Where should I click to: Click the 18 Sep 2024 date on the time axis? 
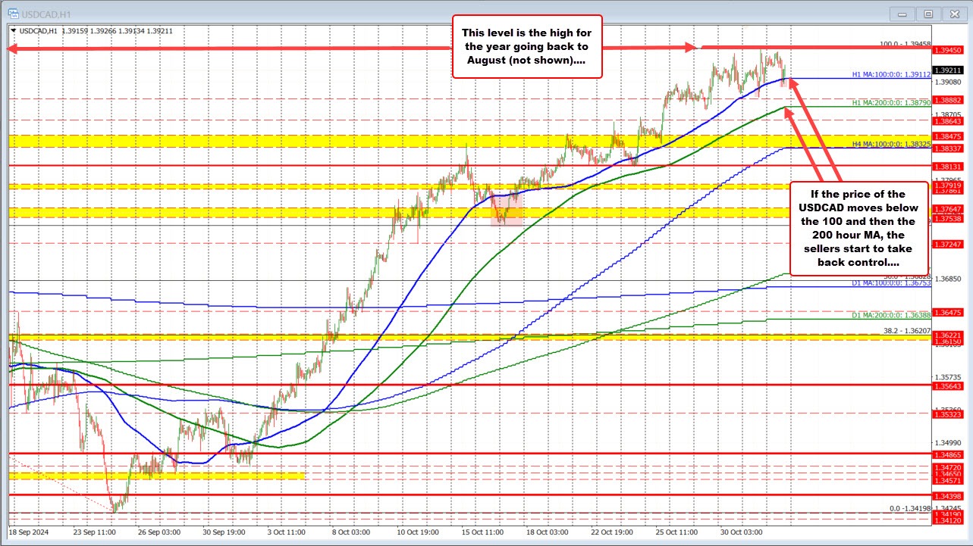(28, 532)
